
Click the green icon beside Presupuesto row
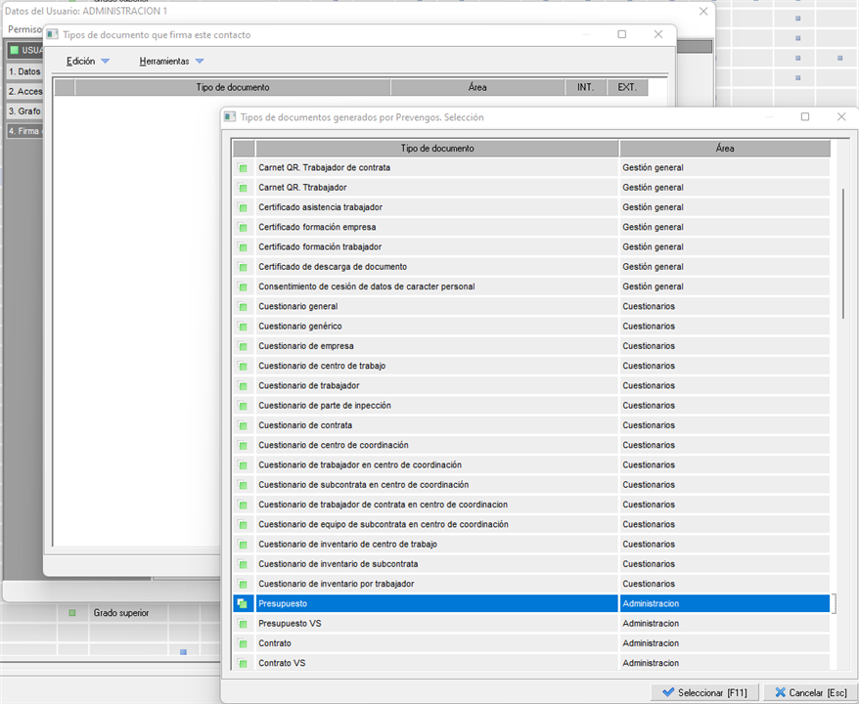(x=243, y=604)
